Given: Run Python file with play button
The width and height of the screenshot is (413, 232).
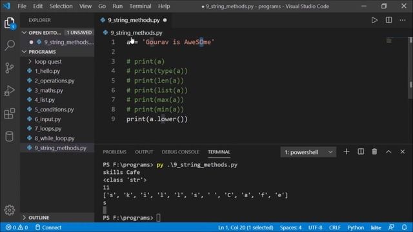Looking at the screenshot, I should click(x=374, y=20).
